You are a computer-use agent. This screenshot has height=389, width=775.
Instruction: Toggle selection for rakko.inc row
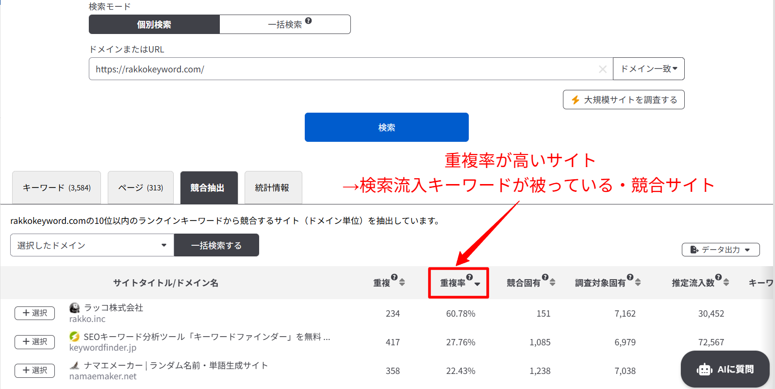34,313
